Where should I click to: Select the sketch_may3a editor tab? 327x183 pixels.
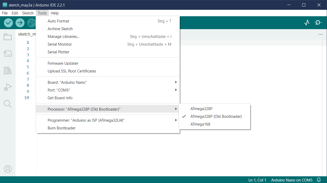[x=26, y=34]
